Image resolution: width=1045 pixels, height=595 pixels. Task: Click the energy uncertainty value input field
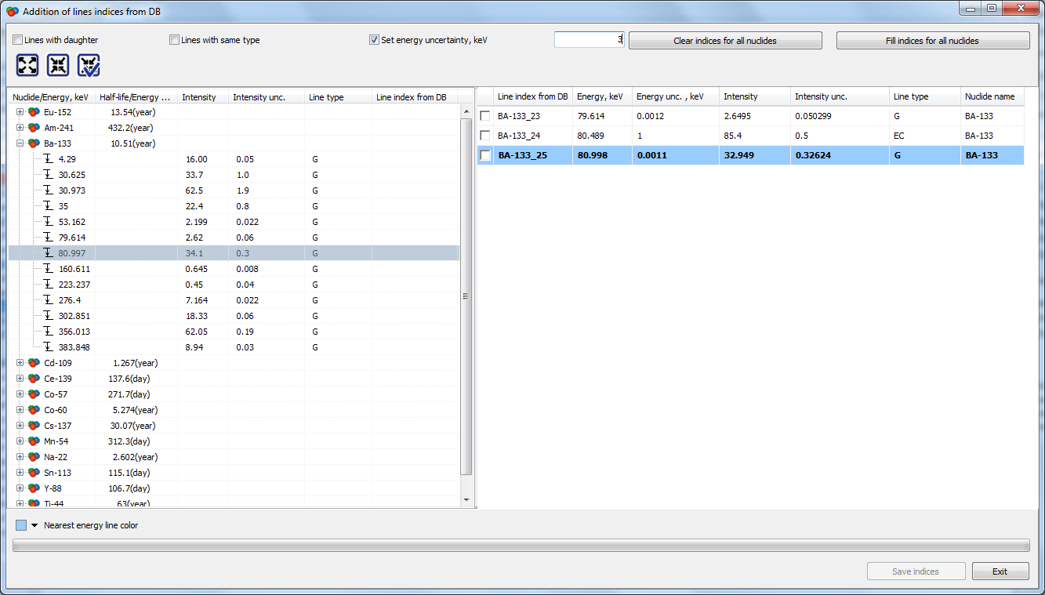(589, 40)
